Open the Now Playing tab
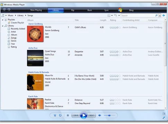This screenshot has width=168, height=124. tap(36, 10)
